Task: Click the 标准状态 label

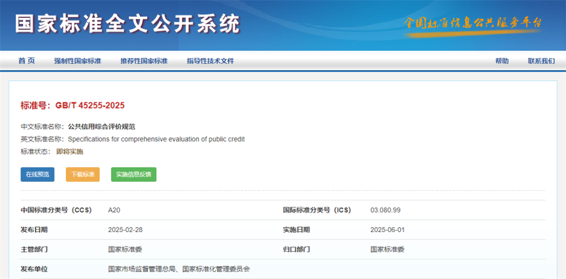Action: (35, 151)
